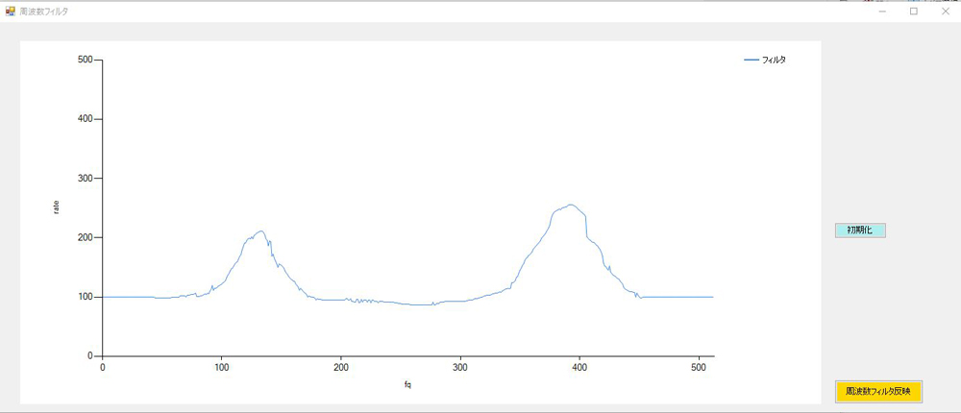Click the highest curve peak near fq 390
The width and height of the screenshot is (961, 413).
click(x=570, y=205)
